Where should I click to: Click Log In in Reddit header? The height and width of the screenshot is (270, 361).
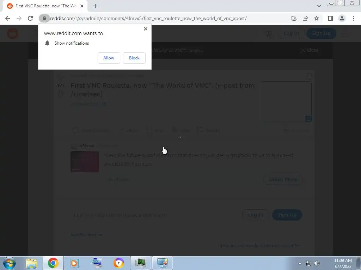(x=291, y=33)
